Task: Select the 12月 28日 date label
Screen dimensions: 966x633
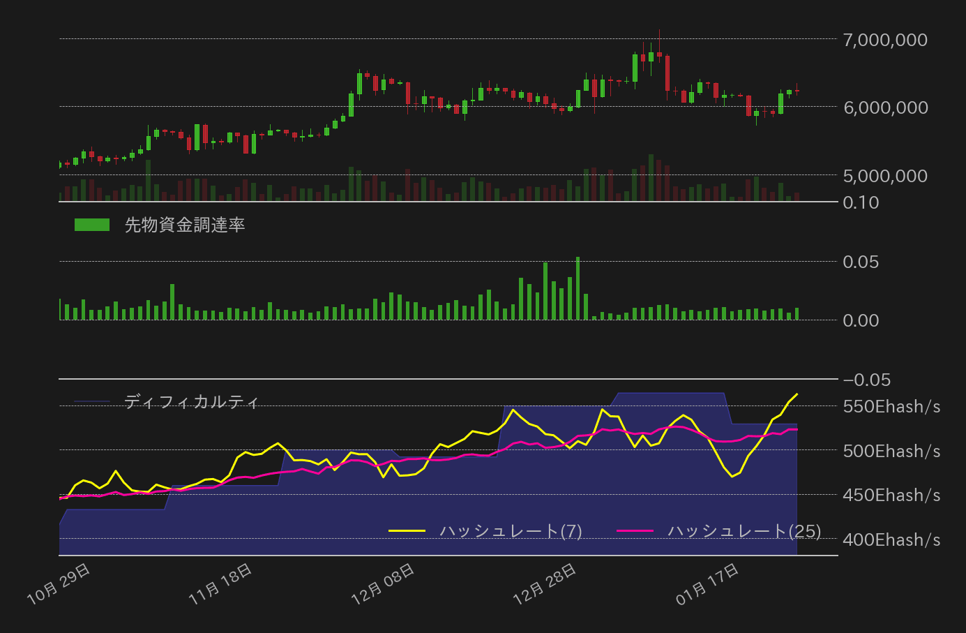Action: (545, 583)
